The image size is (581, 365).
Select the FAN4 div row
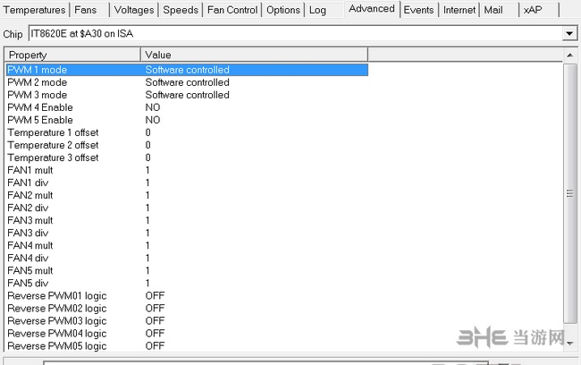pos(187,259)
